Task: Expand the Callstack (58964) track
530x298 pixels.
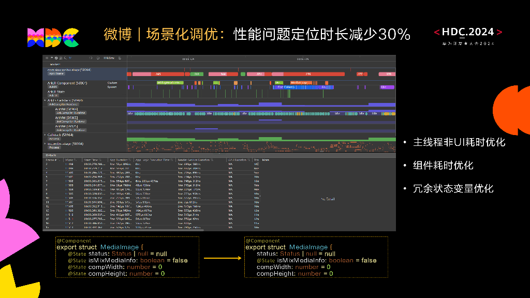Action: coord(45,135)
